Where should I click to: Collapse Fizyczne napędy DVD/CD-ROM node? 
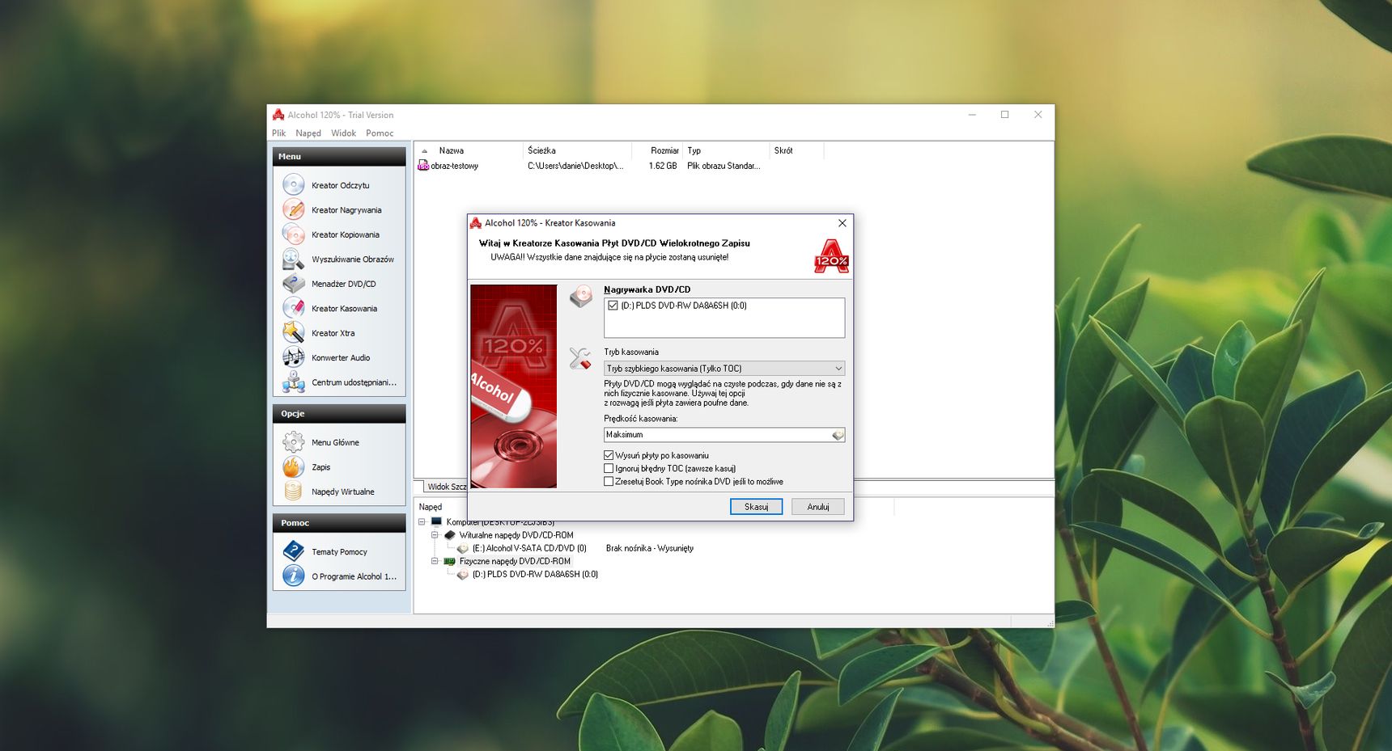point(435,561)
